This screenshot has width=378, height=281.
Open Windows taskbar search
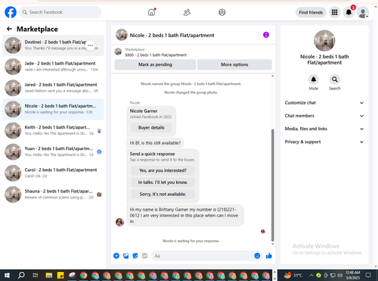coord(21,275)
